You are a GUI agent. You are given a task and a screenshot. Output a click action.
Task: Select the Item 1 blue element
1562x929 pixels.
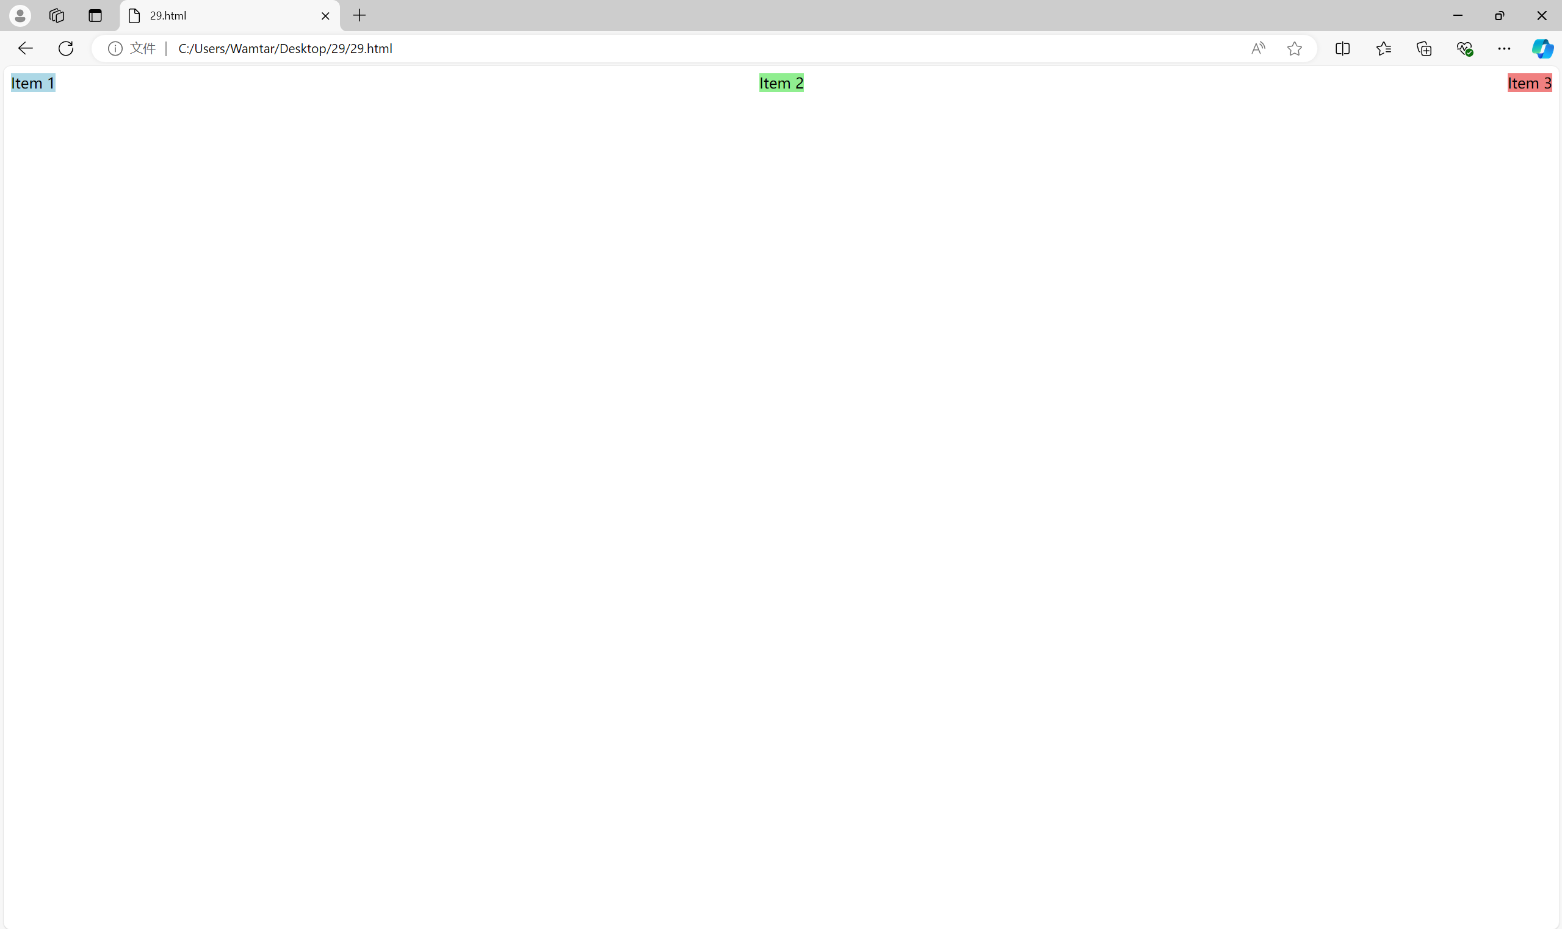(33, 83)
